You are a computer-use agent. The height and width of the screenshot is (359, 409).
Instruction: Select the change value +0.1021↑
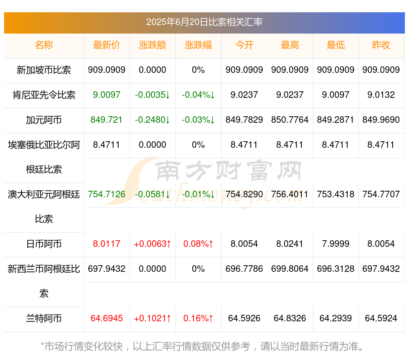153,318
